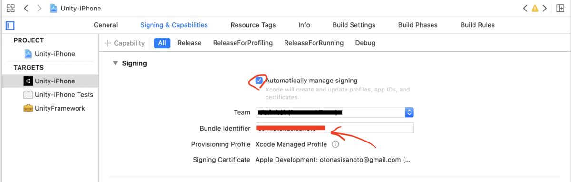Click the Unity-iPhone project file icon in header
Viewport: 571px width, 182px height.
pos(54,8)
